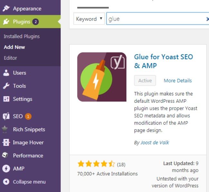Viewport: 209px width, 192px height.
Task: Click the Glue for Yoast SEO & AMP title
Action: [x=164, y=61]
